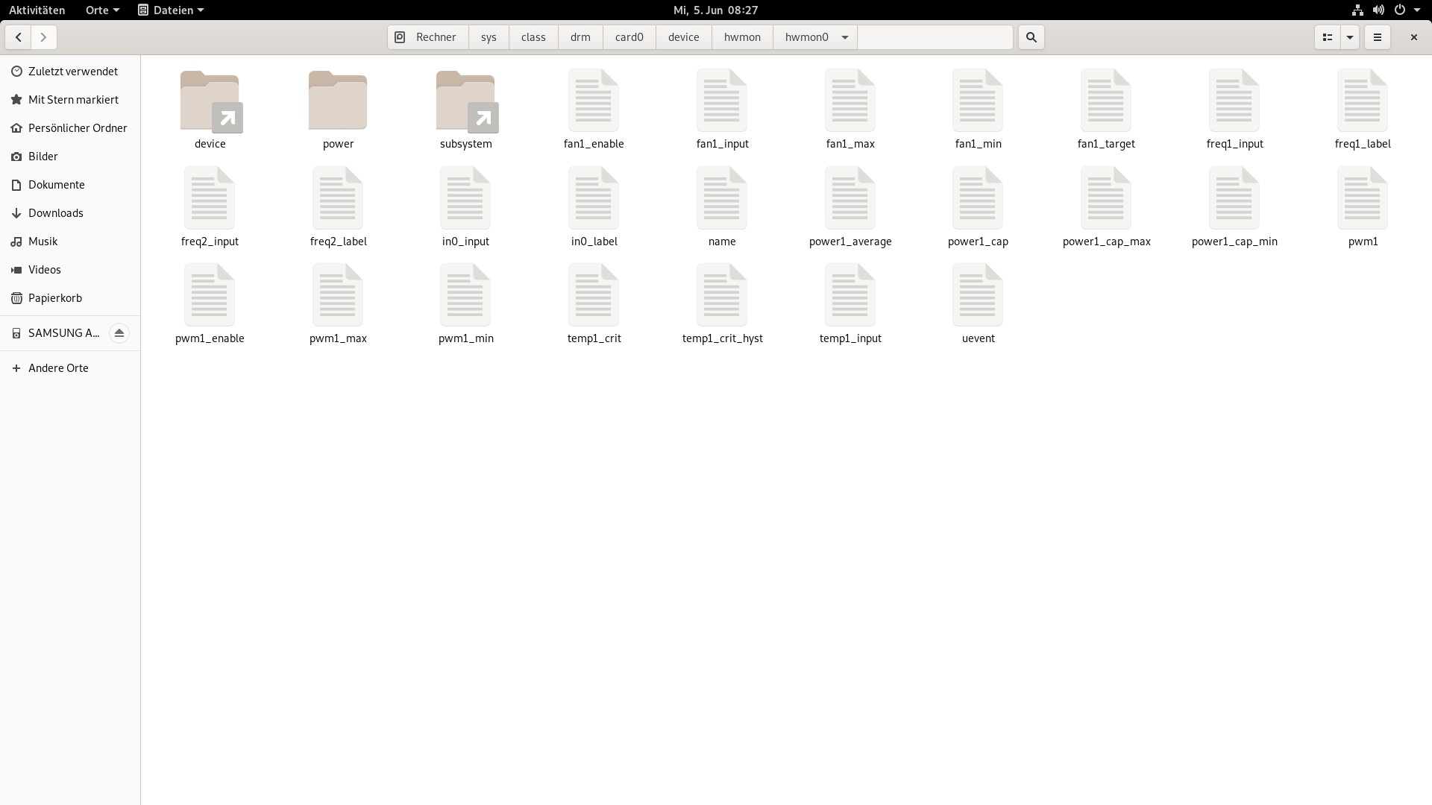This screenshot has width=1432, height=805.
Task: Expand the view options dropdown arrow
Action: pyautogui.click(x=1350, y=37)
